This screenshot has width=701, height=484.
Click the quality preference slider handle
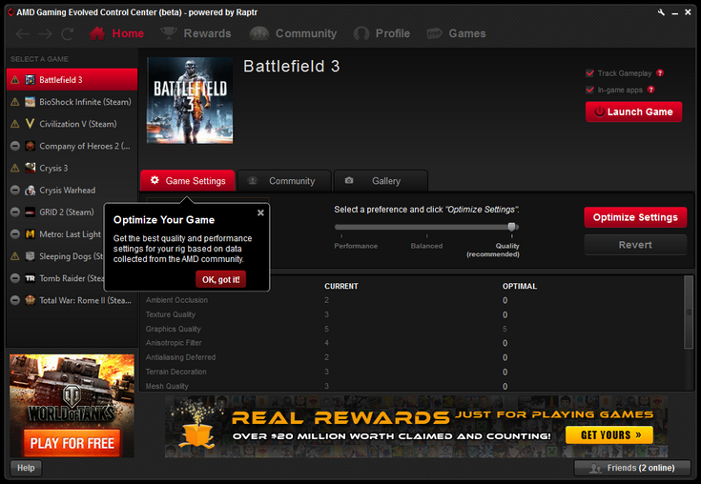coord(511,227)
